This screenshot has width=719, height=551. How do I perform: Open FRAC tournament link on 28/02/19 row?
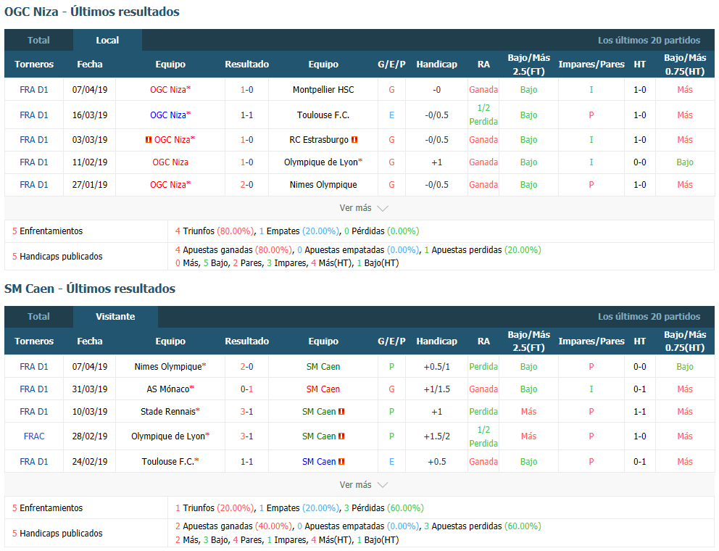point(34,436)
